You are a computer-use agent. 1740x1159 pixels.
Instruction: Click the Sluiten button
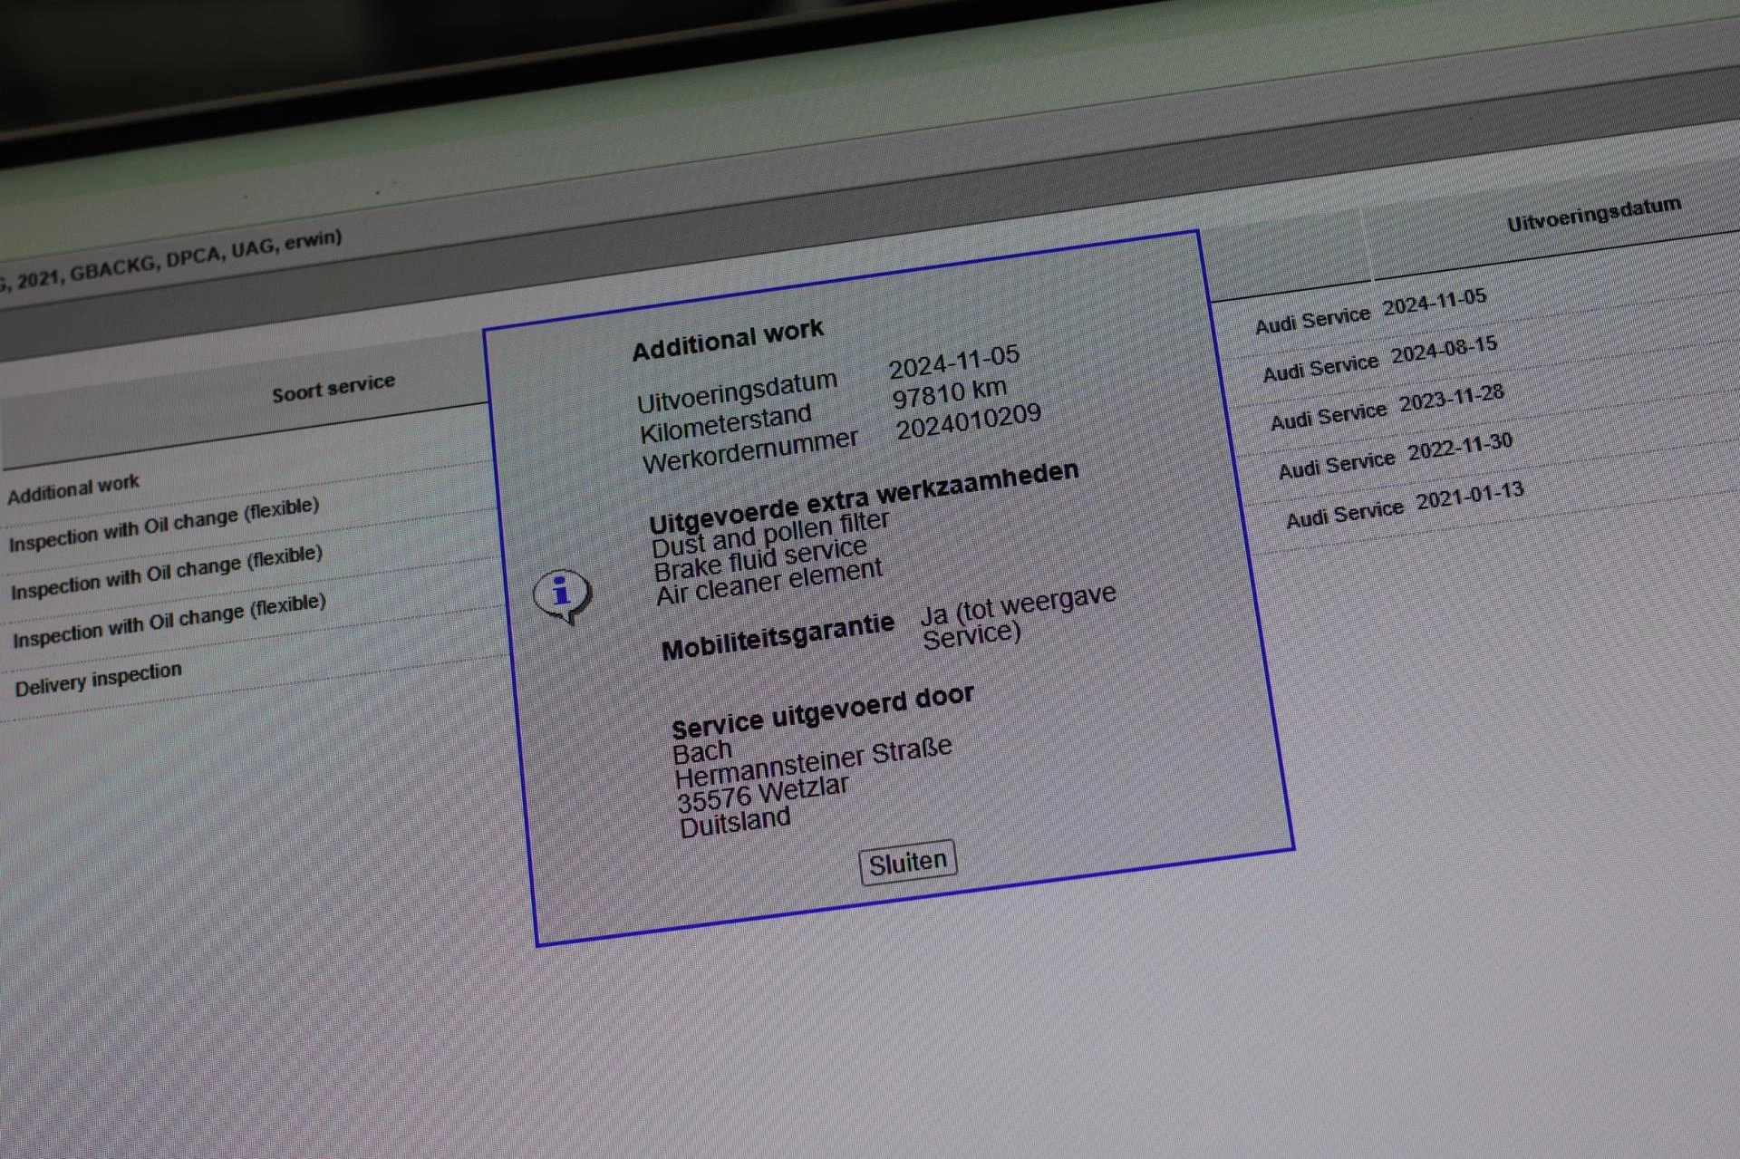[907, 862]
